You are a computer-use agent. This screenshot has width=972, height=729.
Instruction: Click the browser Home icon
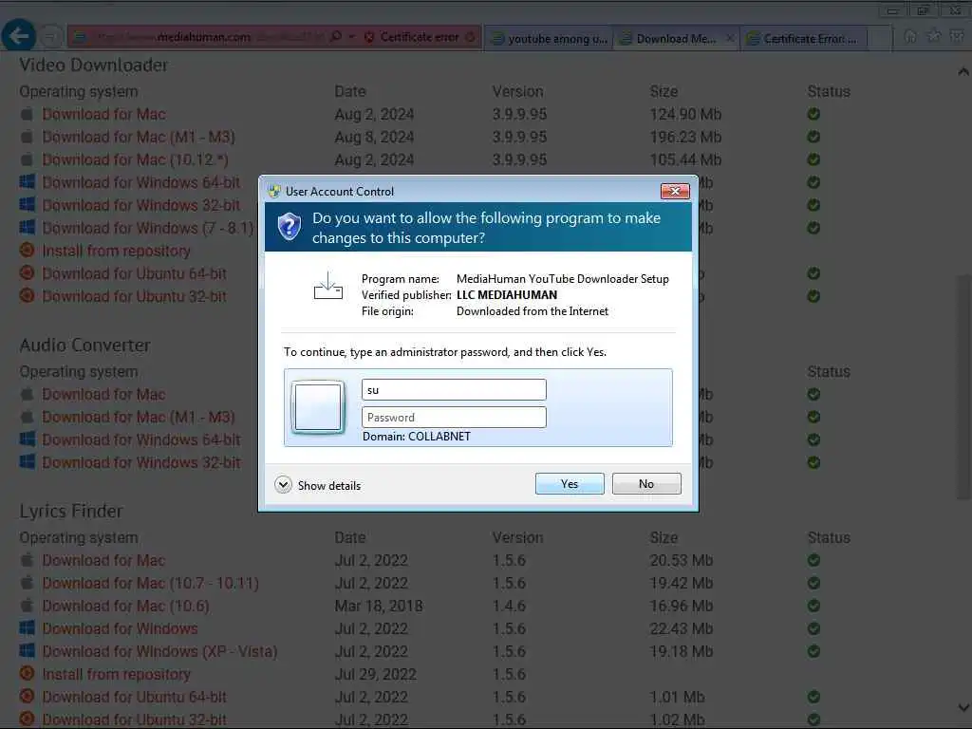point(910,37)
